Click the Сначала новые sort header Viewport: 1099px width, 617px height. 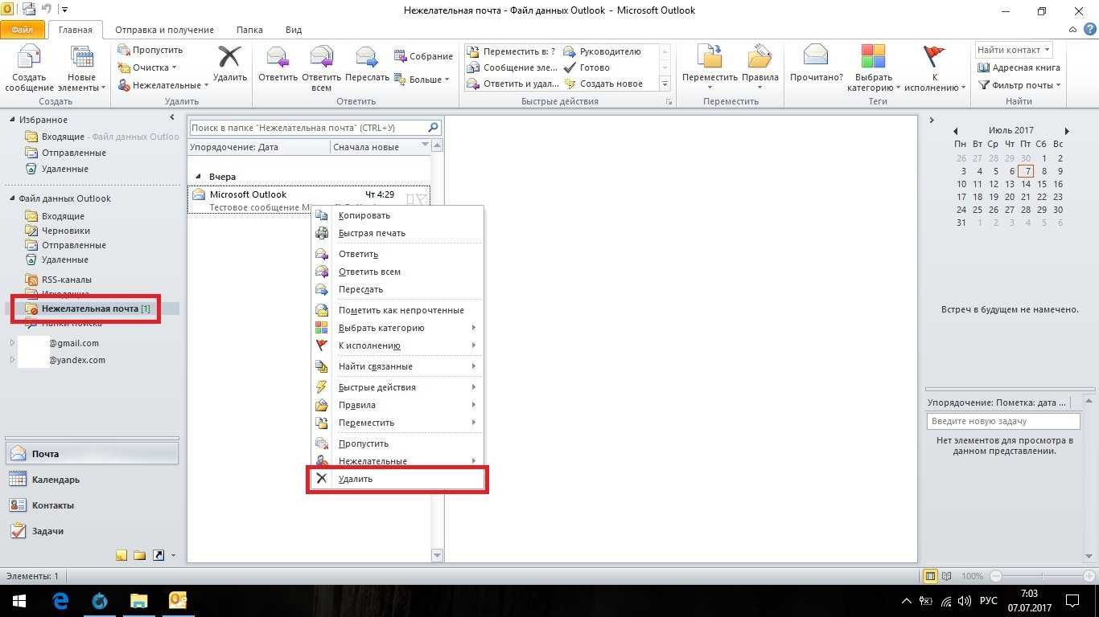click(x=380, y=146)
